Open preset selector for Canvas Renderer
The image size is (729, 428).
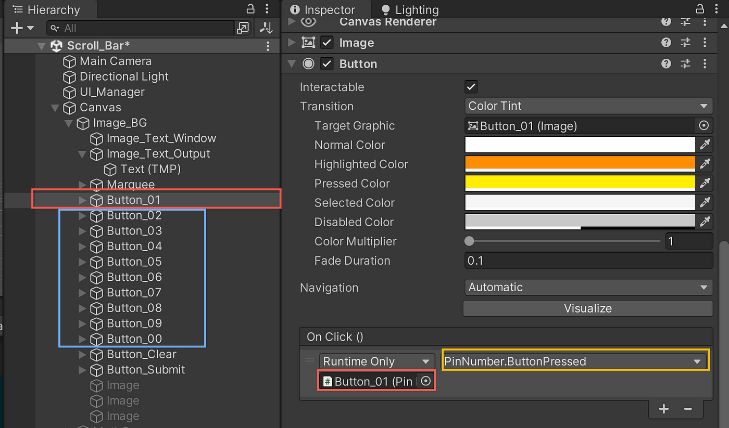(x=685, y=21)
